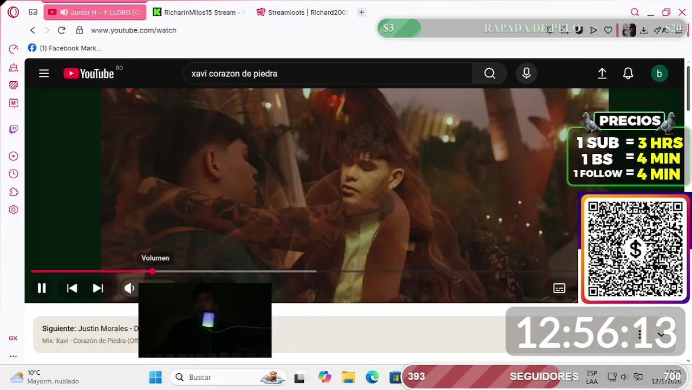Toggle video subtitles/captions

coord(559,288)
